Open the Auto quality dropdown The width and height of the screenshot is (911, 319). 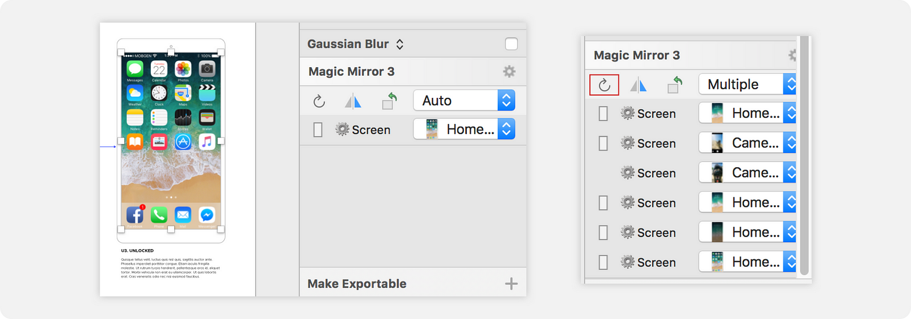(464, 101)
